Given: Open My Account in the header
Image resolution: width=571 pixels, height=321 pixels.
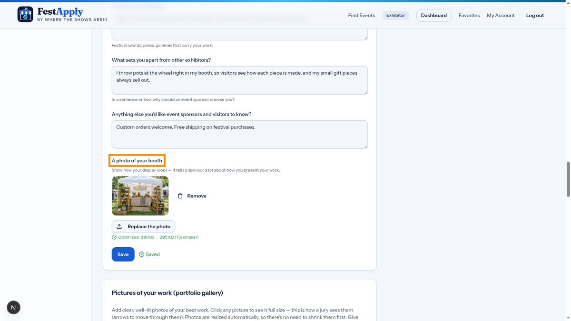Looking at the screenshot, I should (501, 15).
